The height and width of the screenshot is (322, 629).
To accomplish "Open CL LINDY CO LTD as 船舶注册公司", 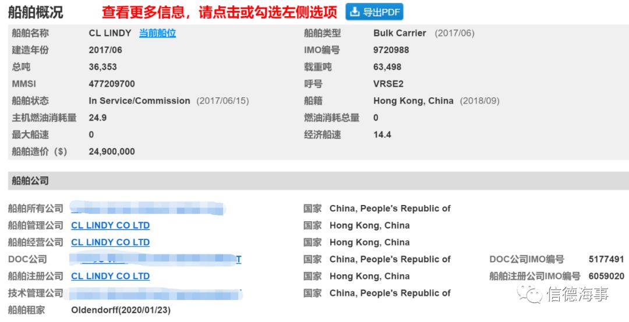I will pyautogui.click(x=110, y=276).
